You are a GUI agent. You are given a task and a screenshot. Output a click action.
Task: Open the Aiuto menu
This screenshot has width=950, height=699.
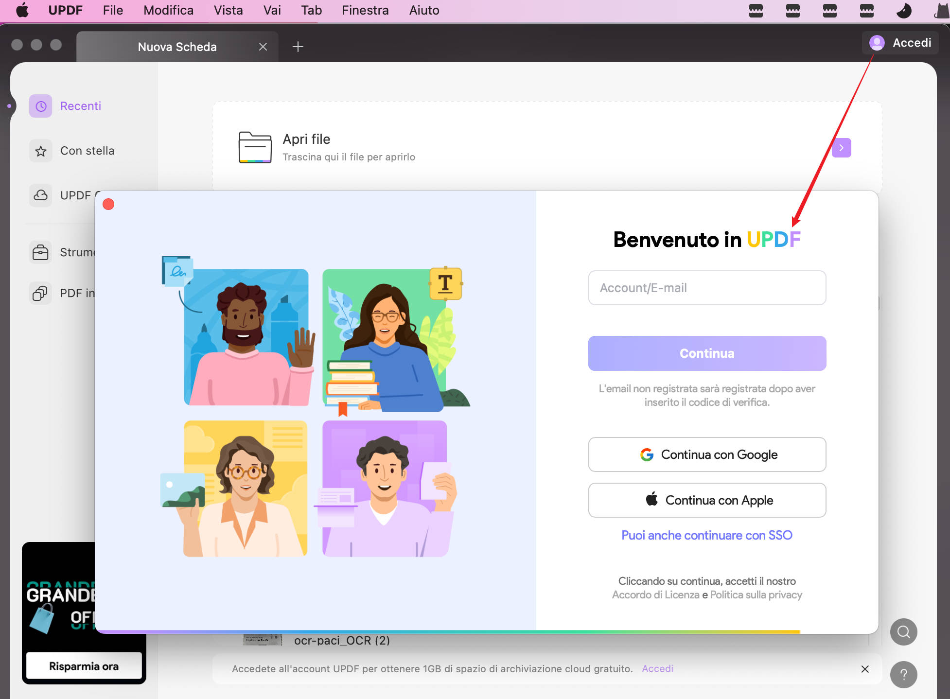click(x=424, y=10)
